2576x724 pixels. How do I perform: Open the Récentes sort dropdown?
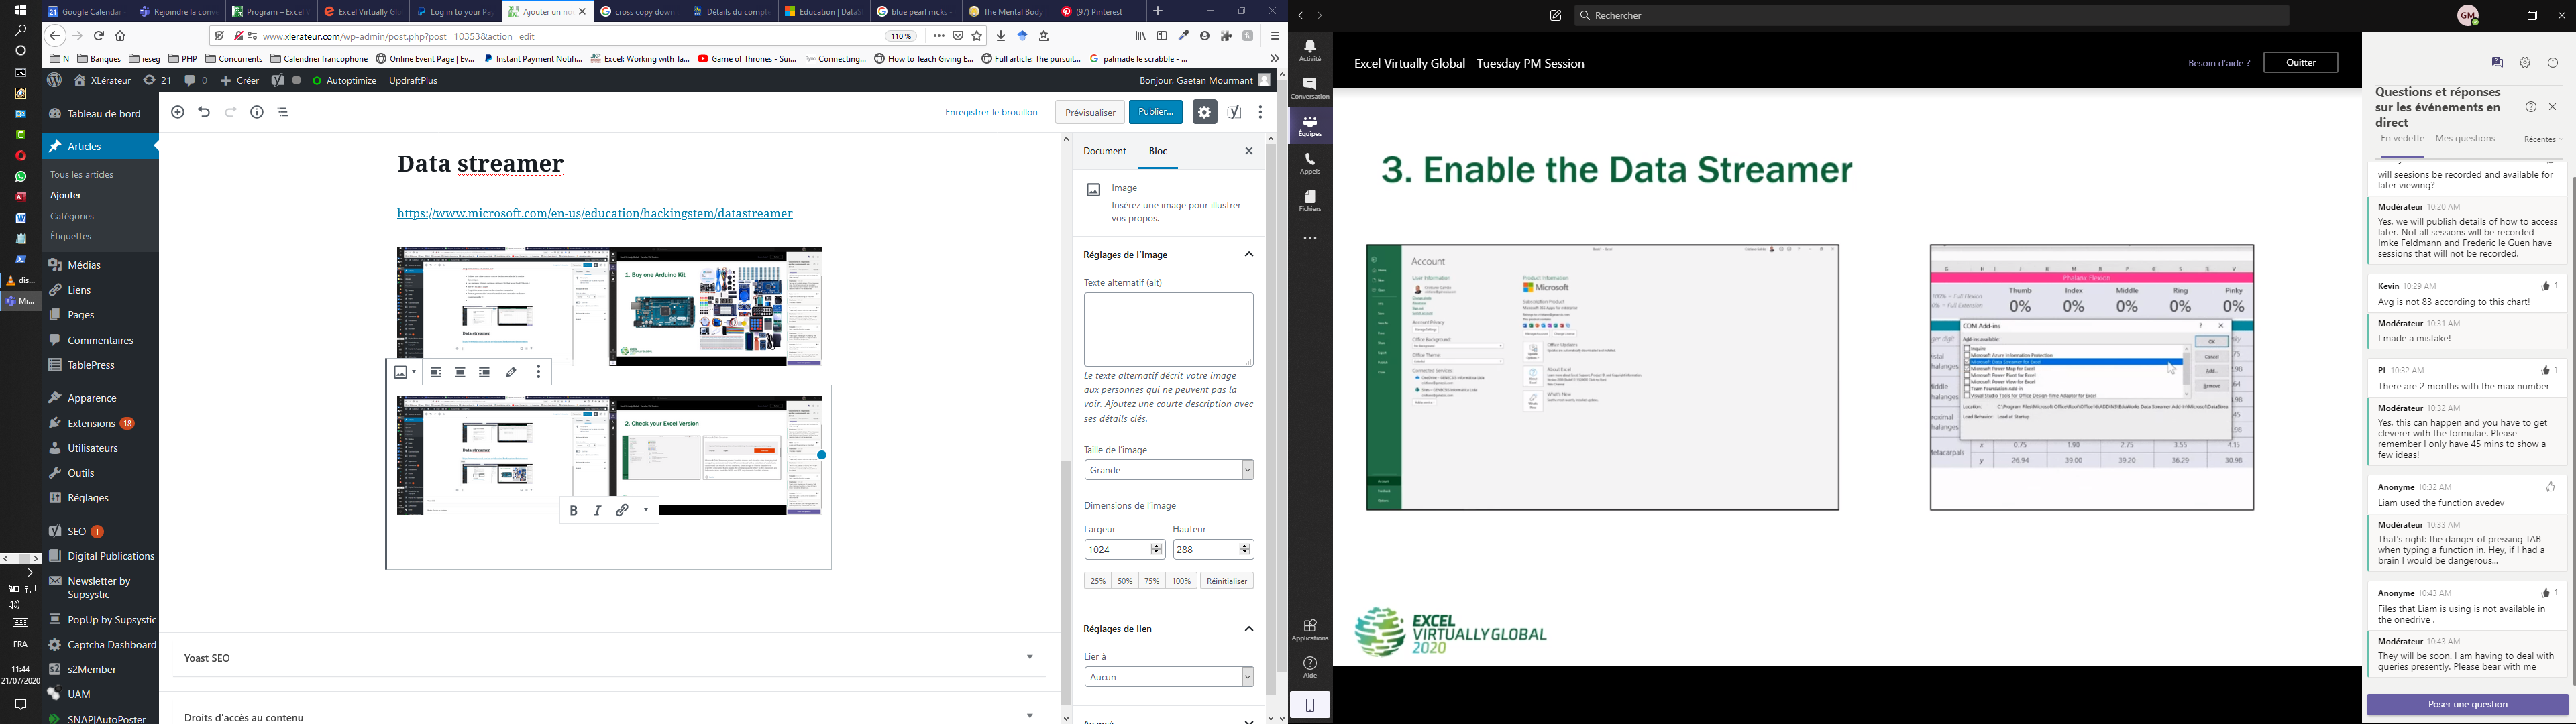[x=2543, y=140]
